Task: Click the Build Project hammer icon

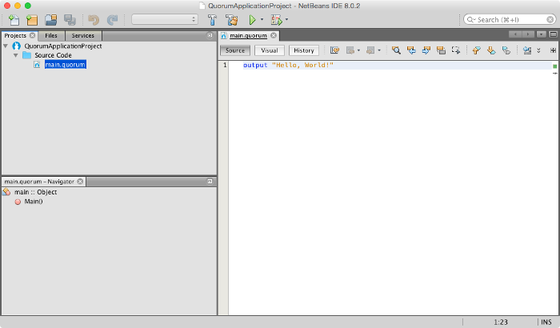Action: click(x=212, y=20)
